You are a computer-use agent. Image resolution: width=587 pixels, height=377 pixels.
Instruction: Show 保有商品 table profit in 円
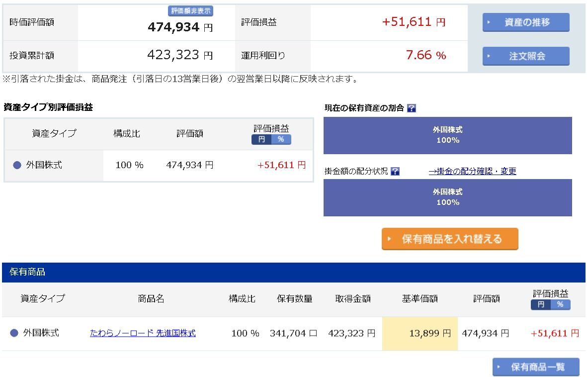(541, 304)
